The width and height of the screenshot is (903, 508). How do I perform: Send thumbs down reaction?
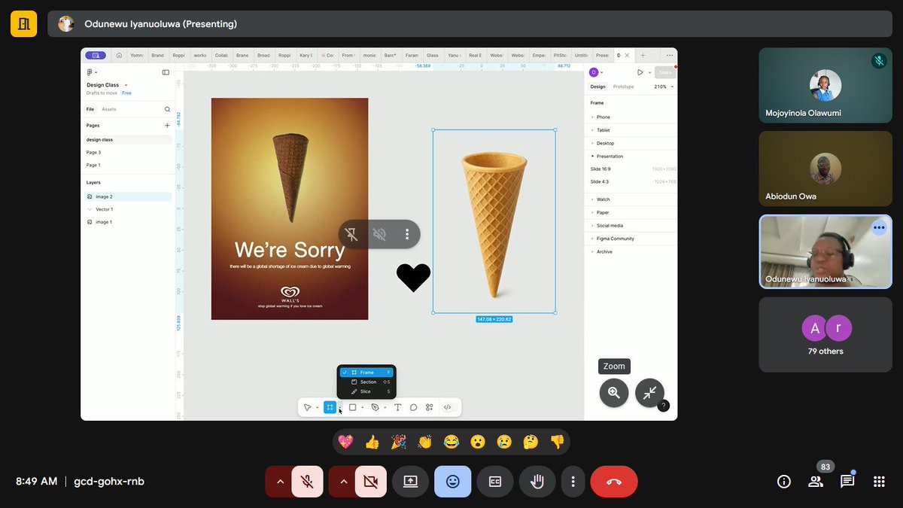coord(557,442)
